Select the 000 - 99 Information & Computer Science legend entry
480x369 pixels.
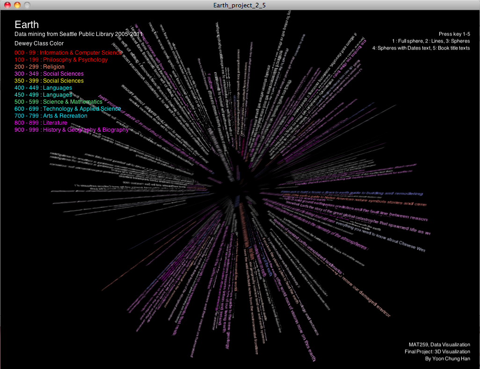coord(68,53)
